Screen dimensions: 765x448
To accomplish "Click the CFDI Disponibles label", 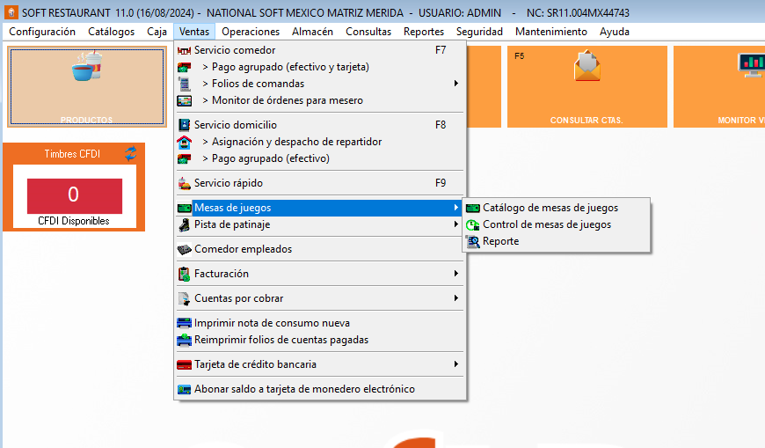I will click(x=74, y=221).
